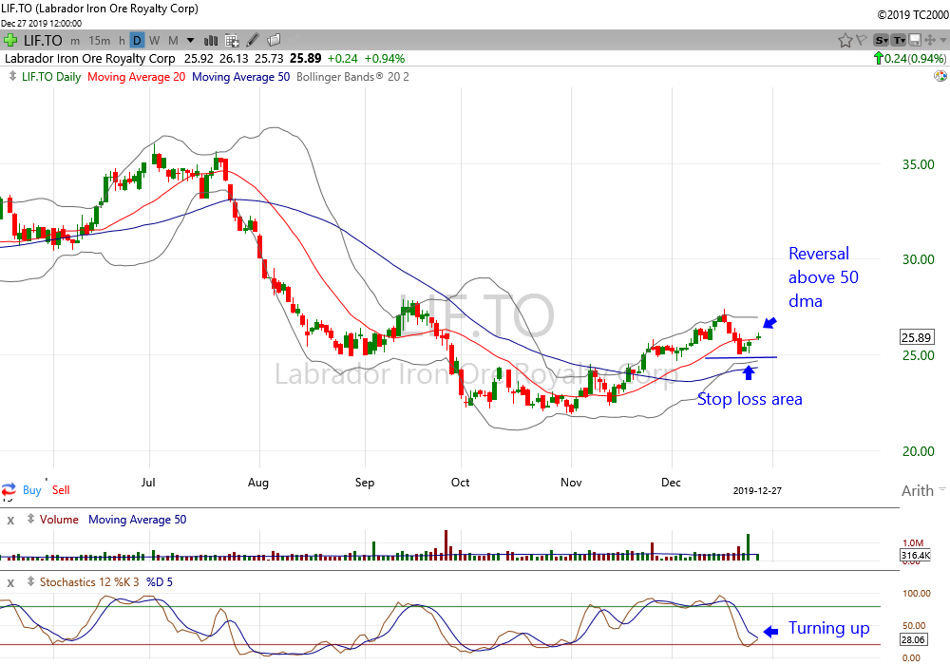Click the 30.00 price axis label
Viewport: 950px width, 665px height.
[x=918, y=259]
